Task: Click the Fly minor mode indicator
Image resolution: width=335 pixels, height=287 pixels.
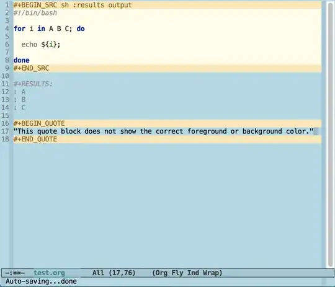Action: (x=177, y=273)
